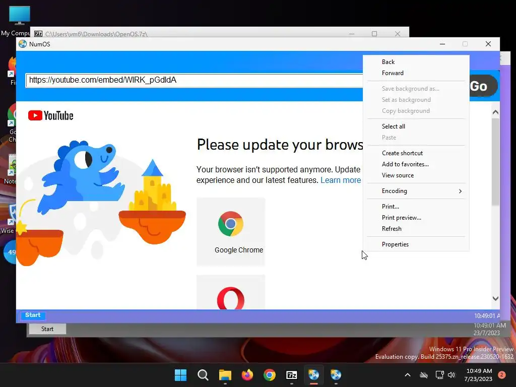
Task: Click the YouTube logo on page
Action: (x=51, y=115)
